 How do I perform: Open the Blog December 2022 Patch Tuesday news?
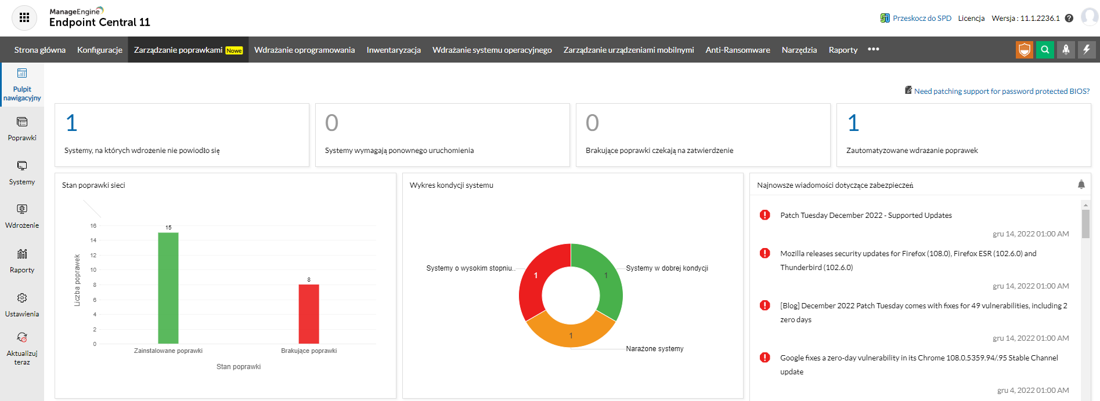[x=924, y=312]
